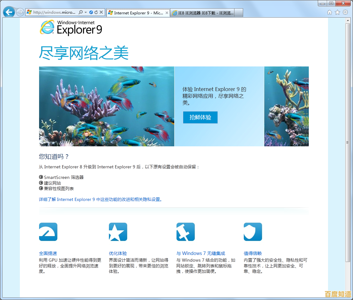
Task: Click the browser Back arrow button
Action: coord(9,12)
